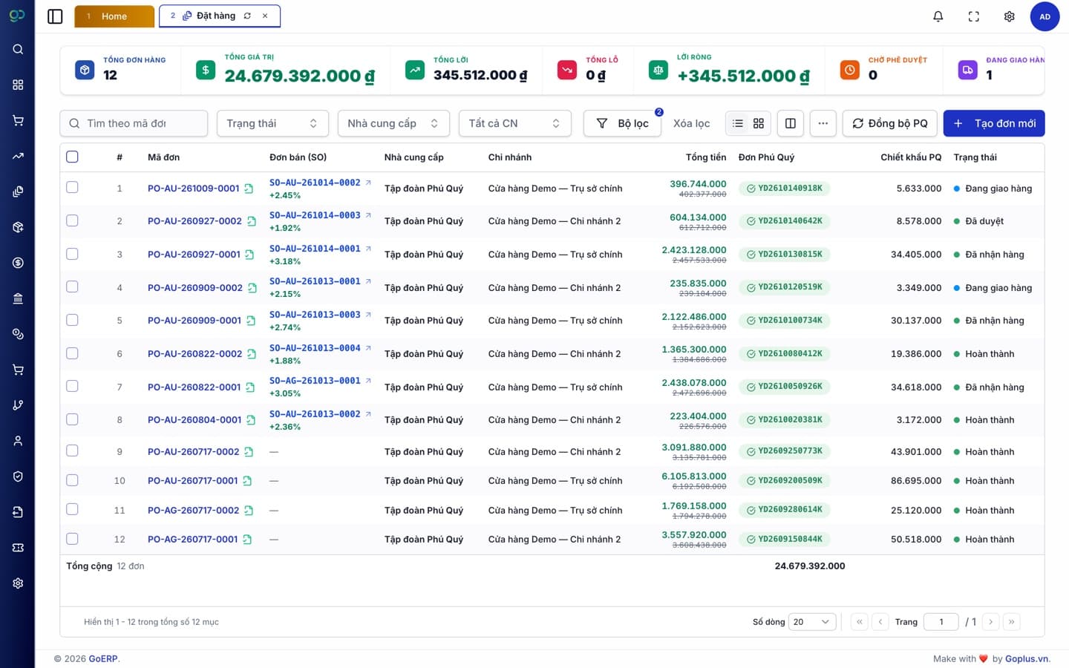The width and height of the screenshot is (1069, 668).
Task: Select the checkbox for PO-AU-261009-0001
Action: pos(72,187)
